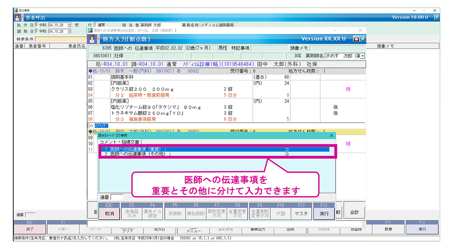453x249 pixels.
Task: Click the 処方日 date spinner arrows
Action: [69, 25]
